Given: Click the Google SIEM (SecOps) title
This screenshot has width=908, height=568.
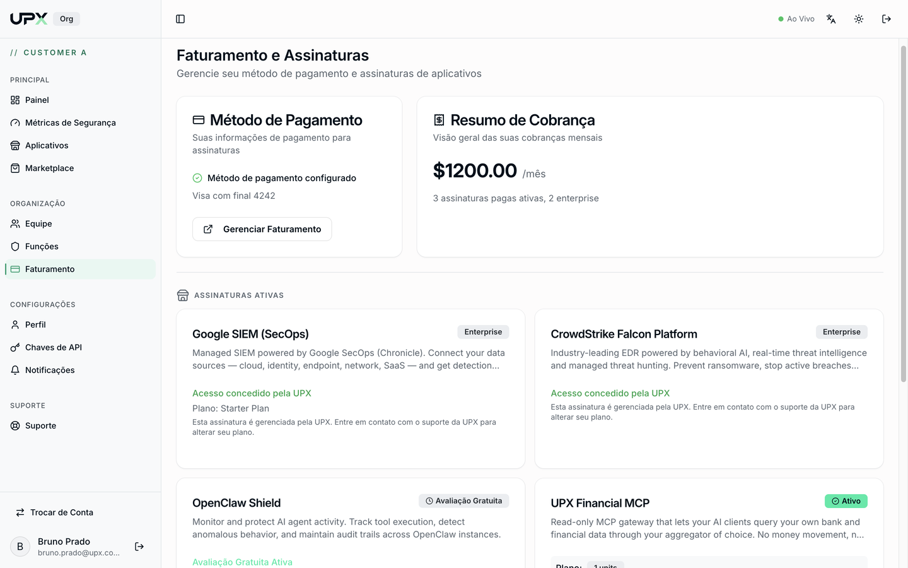Looking at the screenshot, I should coord(251,334).
